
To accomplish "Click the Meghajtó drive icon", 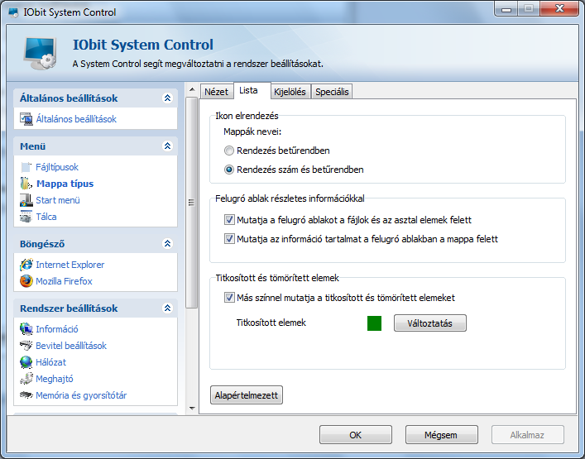I will [26, 379].
